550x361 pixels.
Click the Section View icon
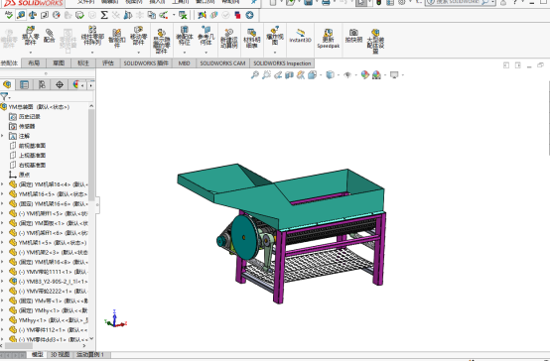[x=289, y=74]
